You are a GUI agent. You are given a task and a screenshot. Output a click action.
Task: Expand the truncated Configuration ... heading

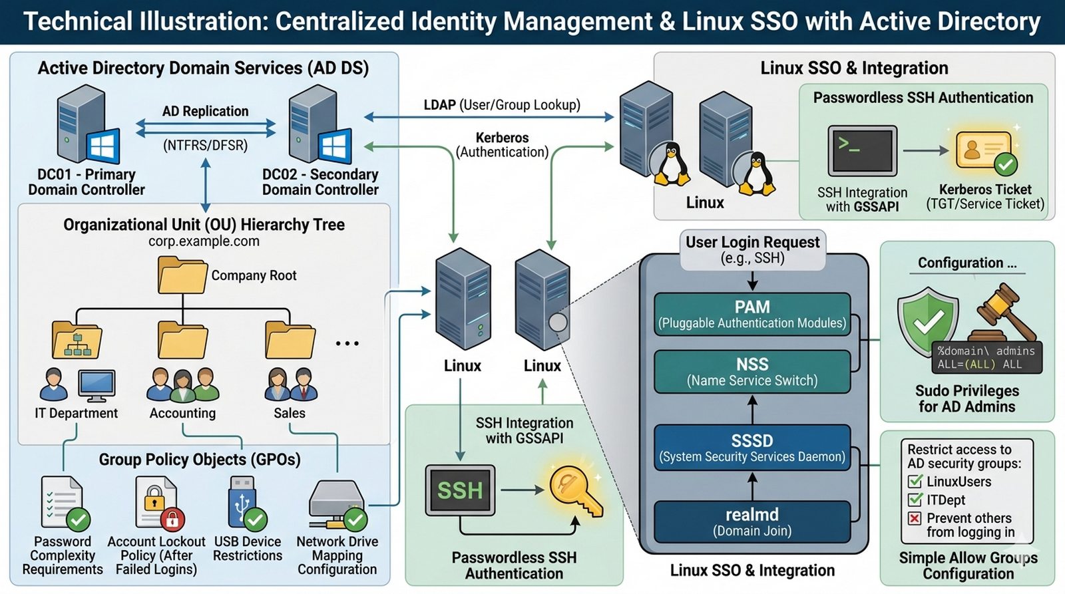click(967, 263)
